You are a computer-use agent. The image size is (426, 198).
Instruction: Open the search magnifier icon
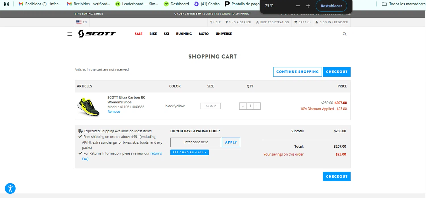(x=344, y=34)
